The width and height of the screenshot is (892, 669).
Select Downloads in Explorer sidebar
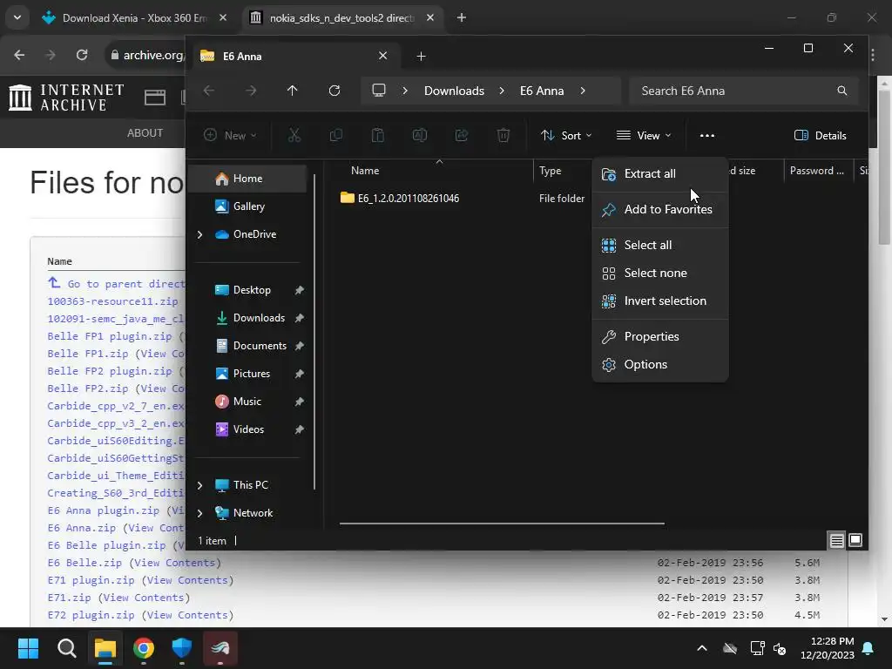pyautogui.click(x=249, y=318)
